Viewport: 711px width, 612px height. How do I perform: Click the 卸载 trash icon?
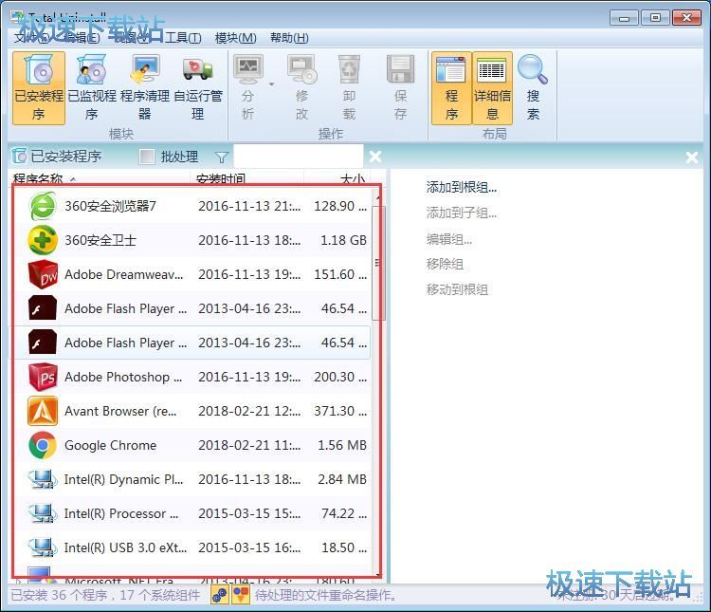[x=349, y=69]
